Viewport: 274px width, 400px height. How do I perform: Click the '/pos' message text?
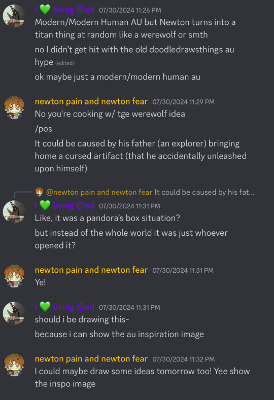(44, 129)
